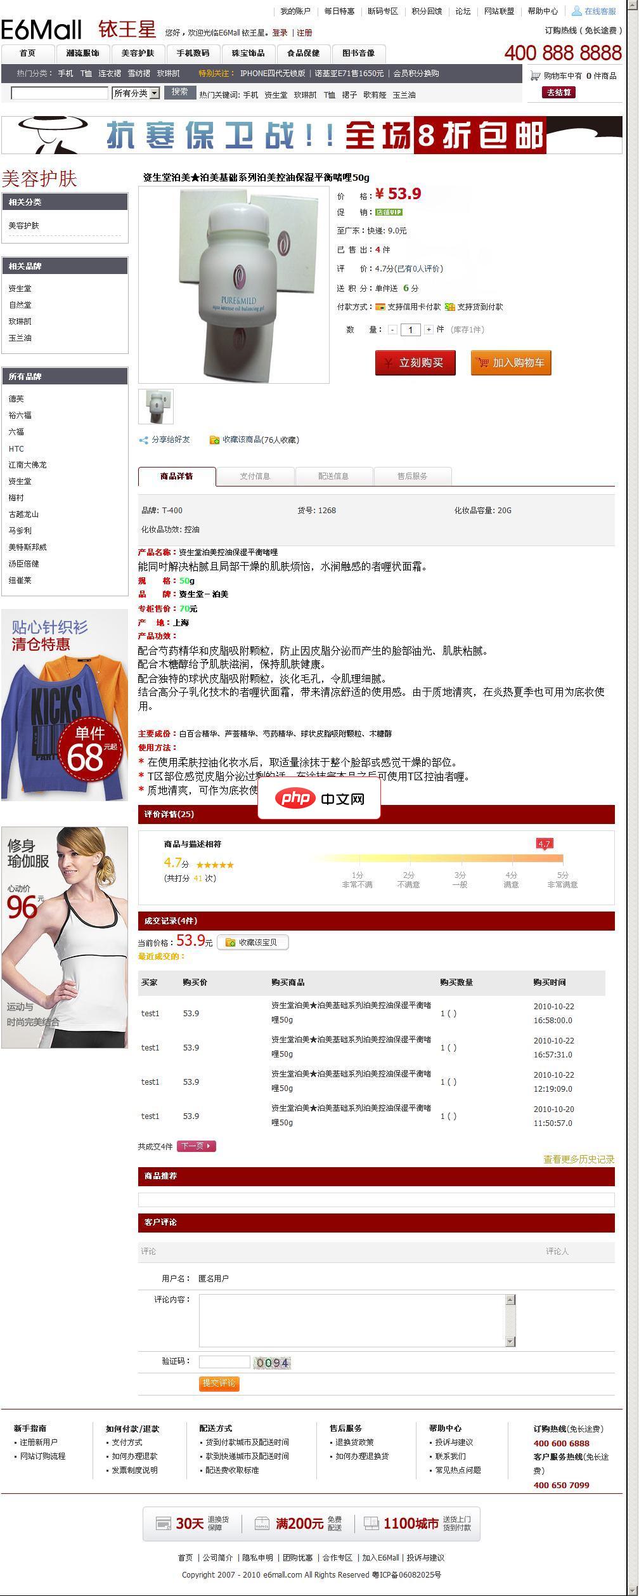Open the 手机数码 navigation tab
Image resolution: width=639 pixels, height=1596 pixels.
(x=193, y=53)
